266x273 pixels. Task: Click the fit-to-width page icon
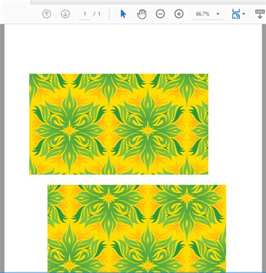point(236,14)
